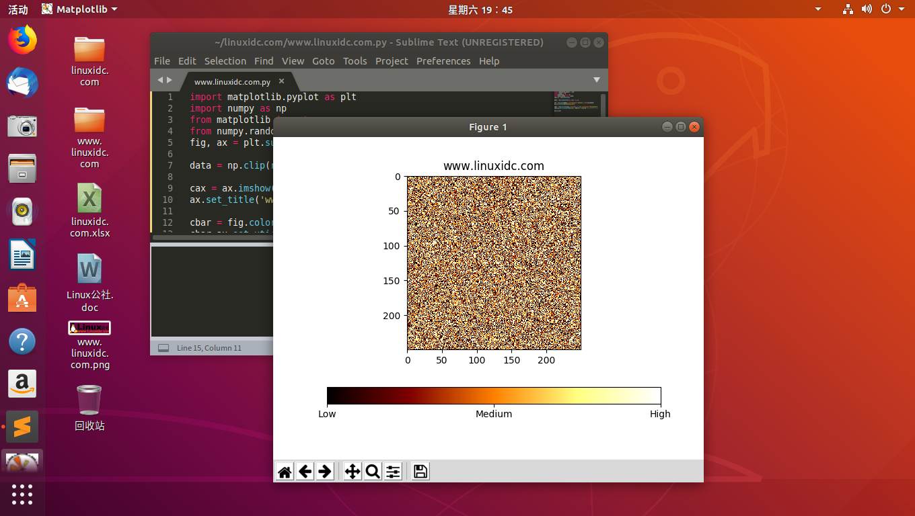Select the Zoom to rectangle tool

[x=373, y=472]
